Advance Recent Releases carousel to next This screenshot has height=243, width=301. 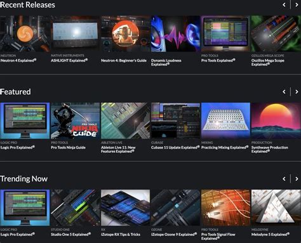[297, 5]
